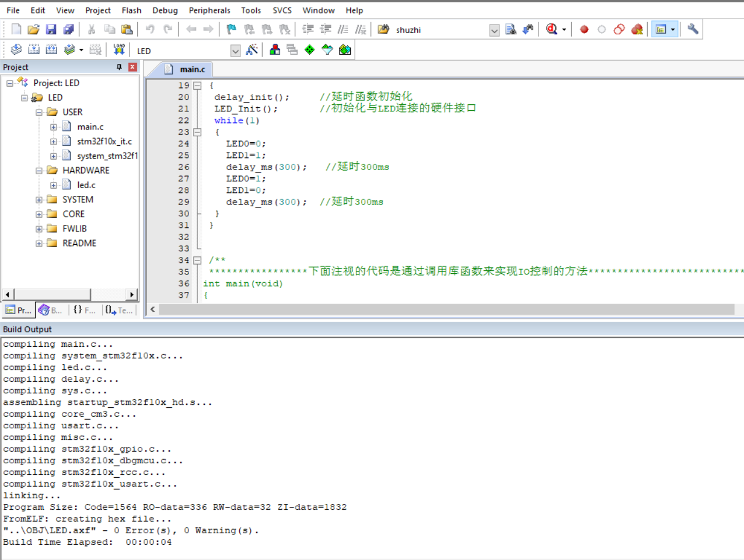Uncomment selection using toolbar icon

coord(361,29)
